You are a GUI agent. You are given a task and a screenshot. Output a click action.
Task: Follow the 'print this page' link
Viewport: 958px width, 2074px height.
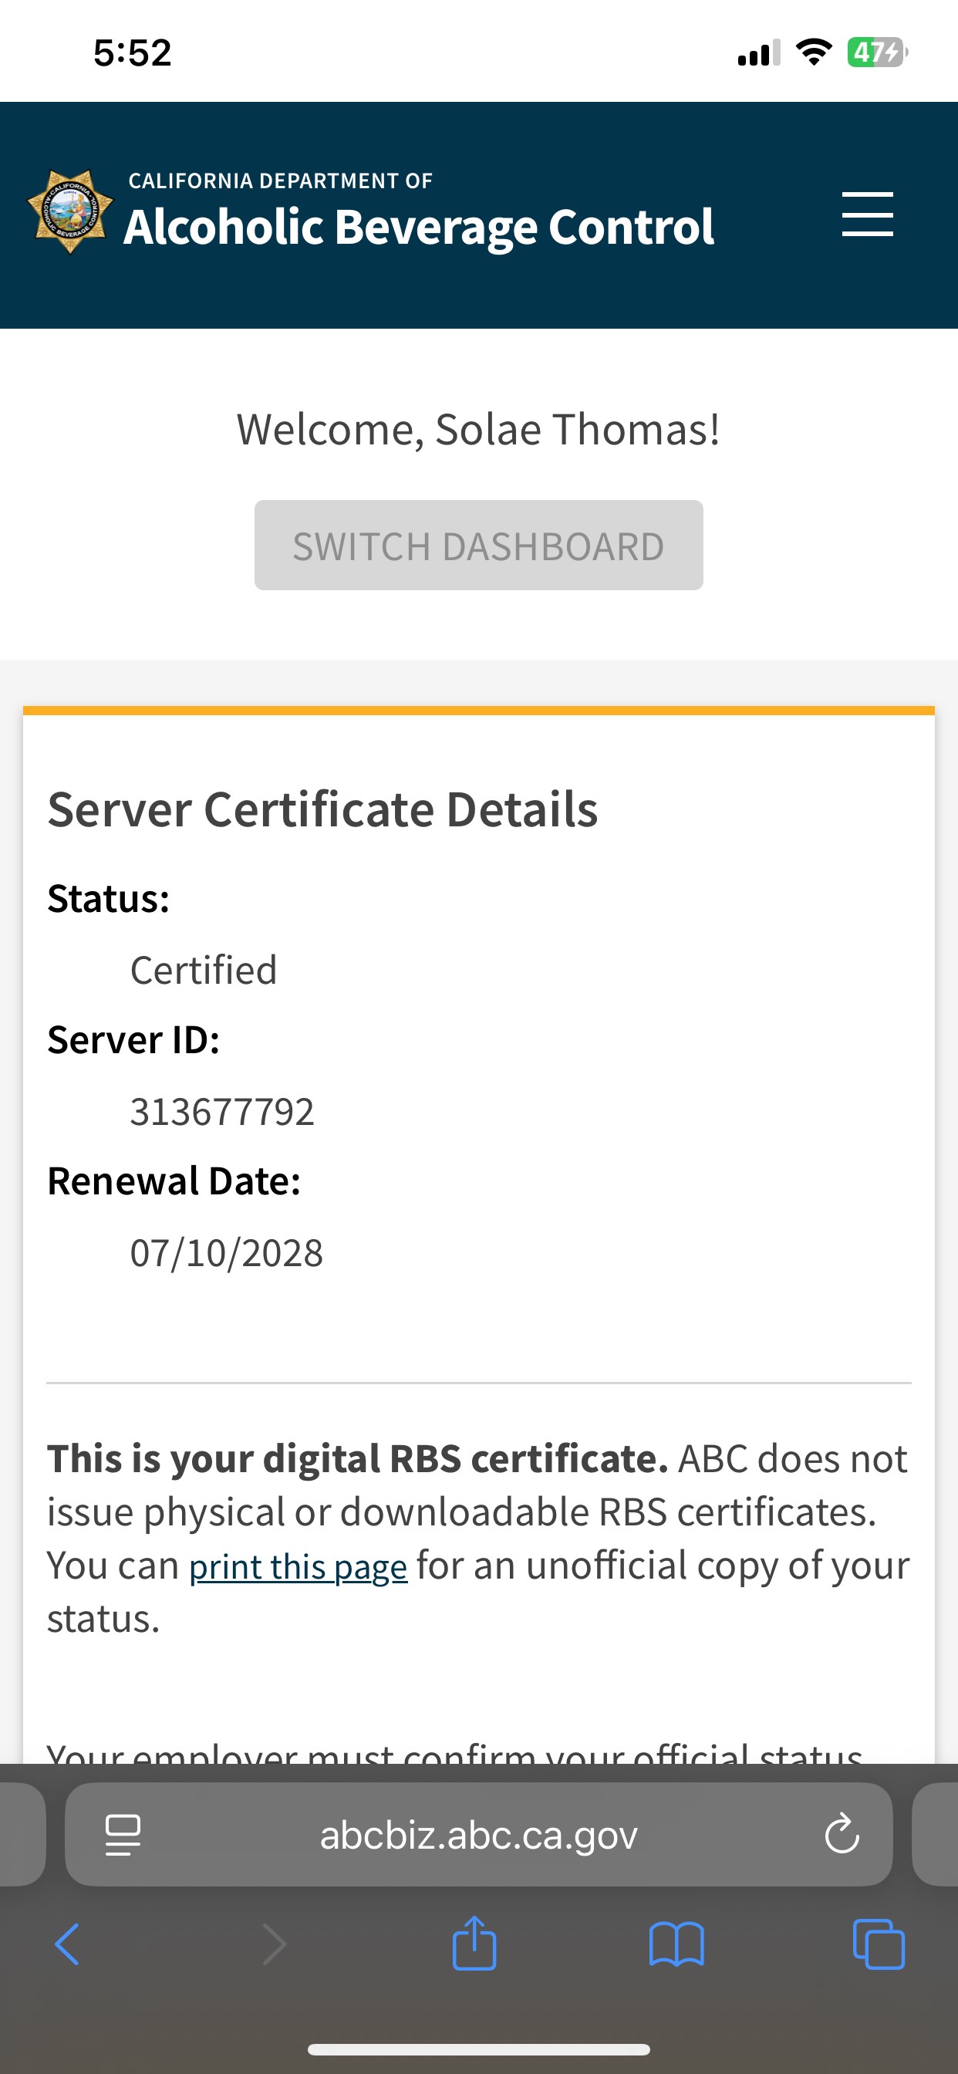(x=298, y=1567)
